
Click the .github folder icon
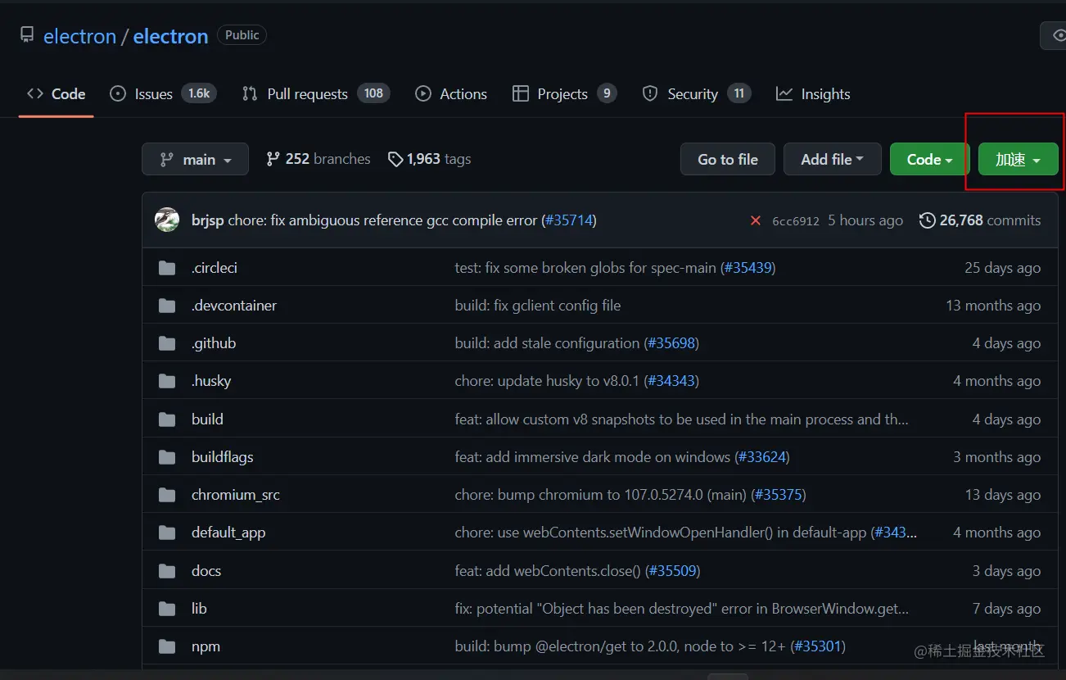167,343
